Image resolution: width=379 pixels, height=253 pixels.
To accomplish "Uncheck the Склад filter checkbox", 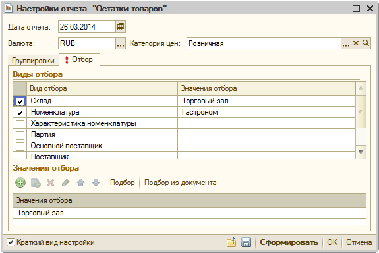I will (20, 101).
